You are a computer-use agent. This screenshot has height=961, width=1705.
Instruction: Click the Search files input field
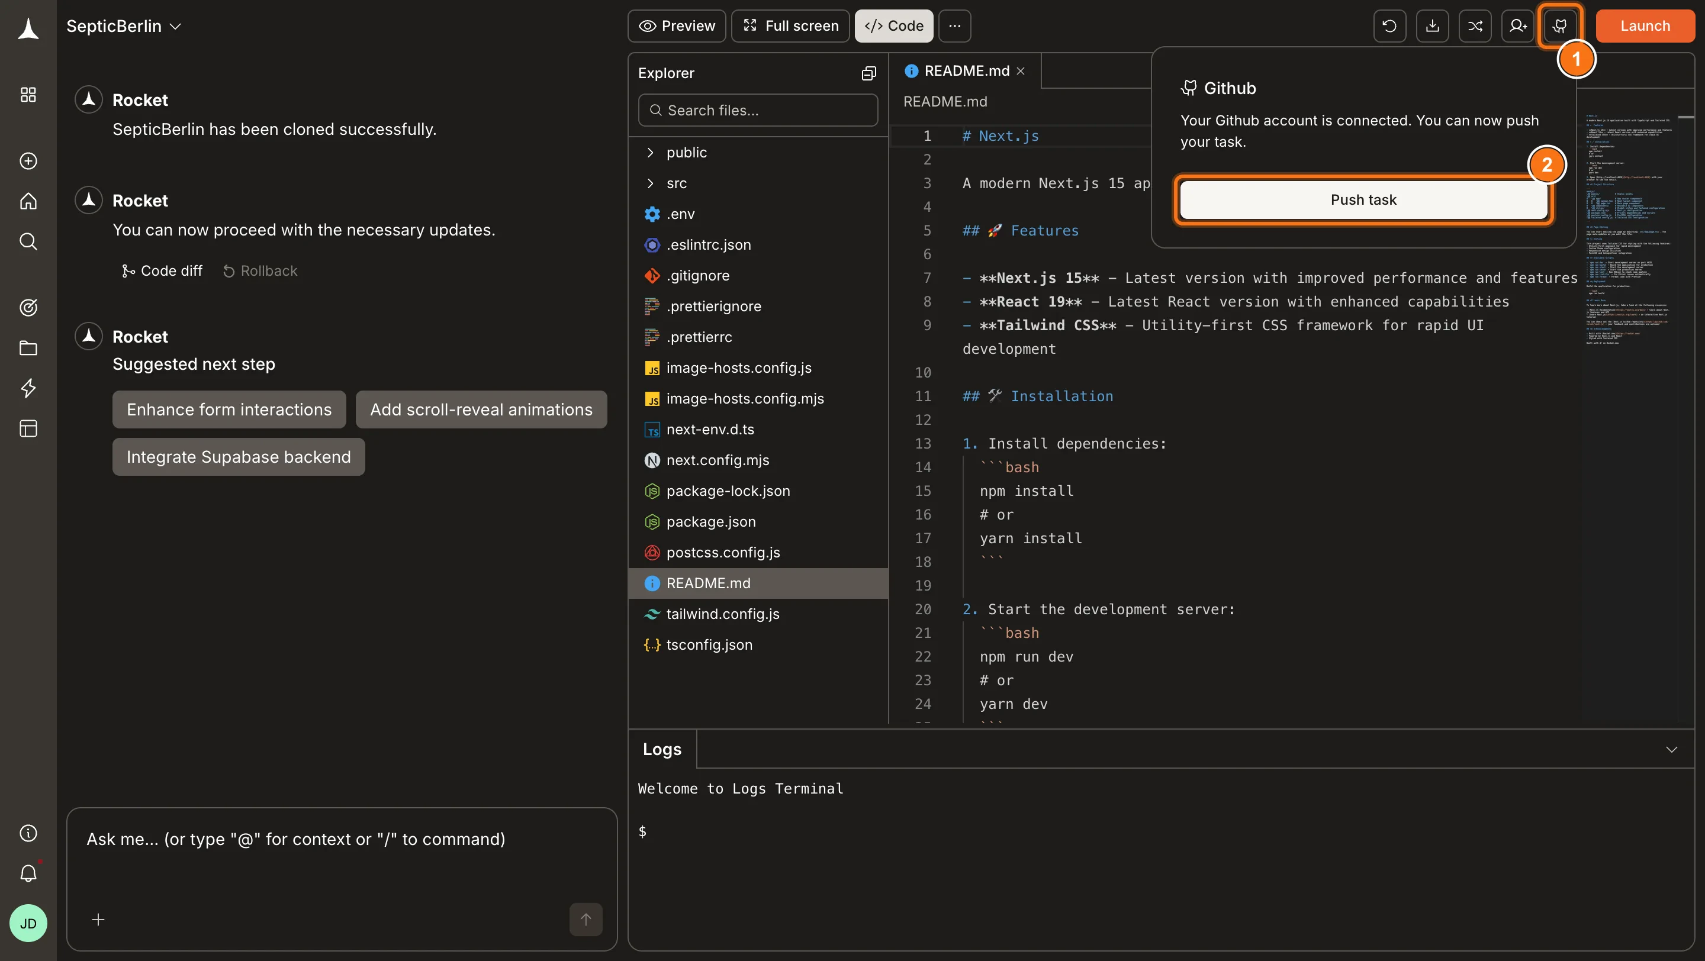coord(757,110)
